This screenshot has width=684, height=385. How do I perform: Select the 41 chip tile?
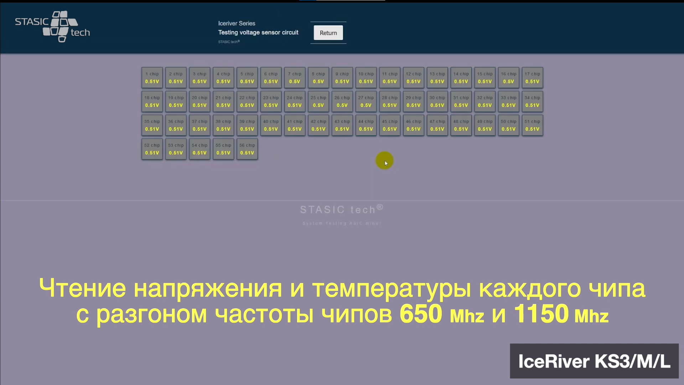(295, 125)
